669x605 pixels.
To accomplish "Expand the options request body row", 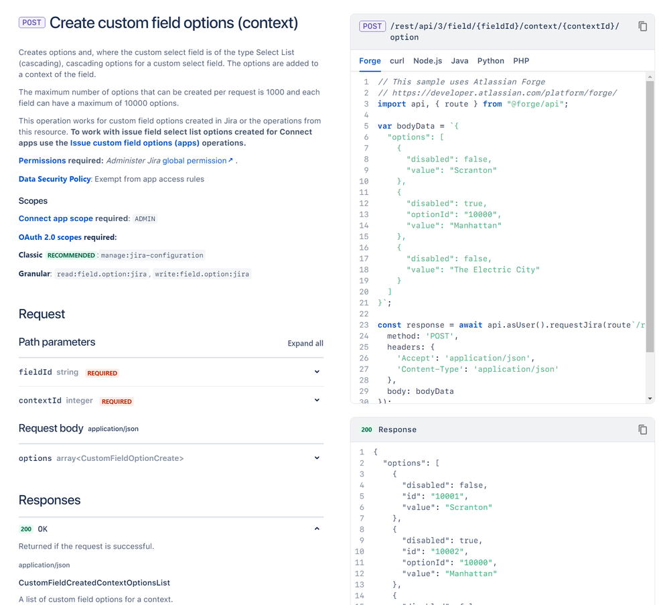I will point(317,458).
